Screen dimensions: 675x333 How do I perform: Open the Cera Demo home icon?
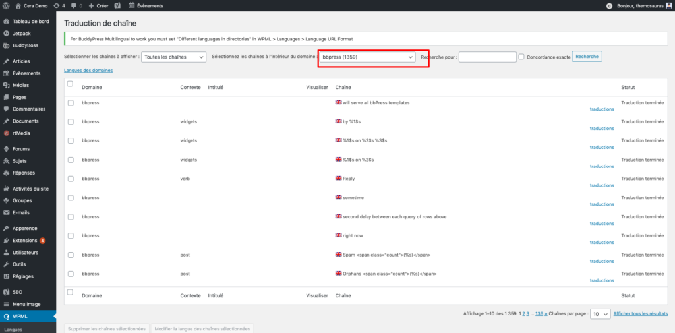pos(18,6)
